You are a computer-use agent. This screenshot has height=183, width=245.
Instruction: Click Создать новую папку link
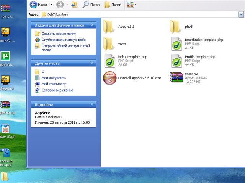(59, 34)
